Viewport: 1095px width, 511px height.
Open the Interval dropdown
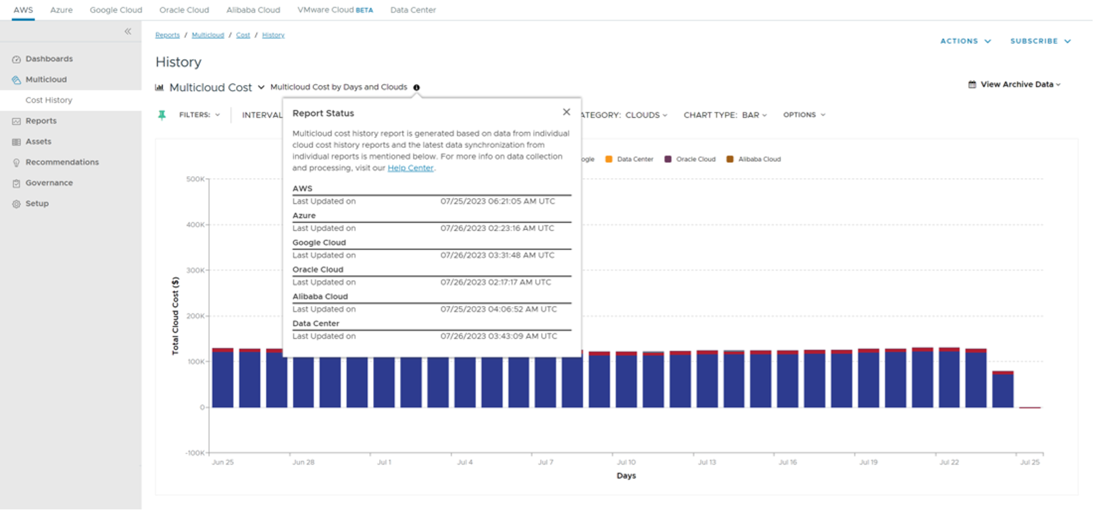point(262,115)
